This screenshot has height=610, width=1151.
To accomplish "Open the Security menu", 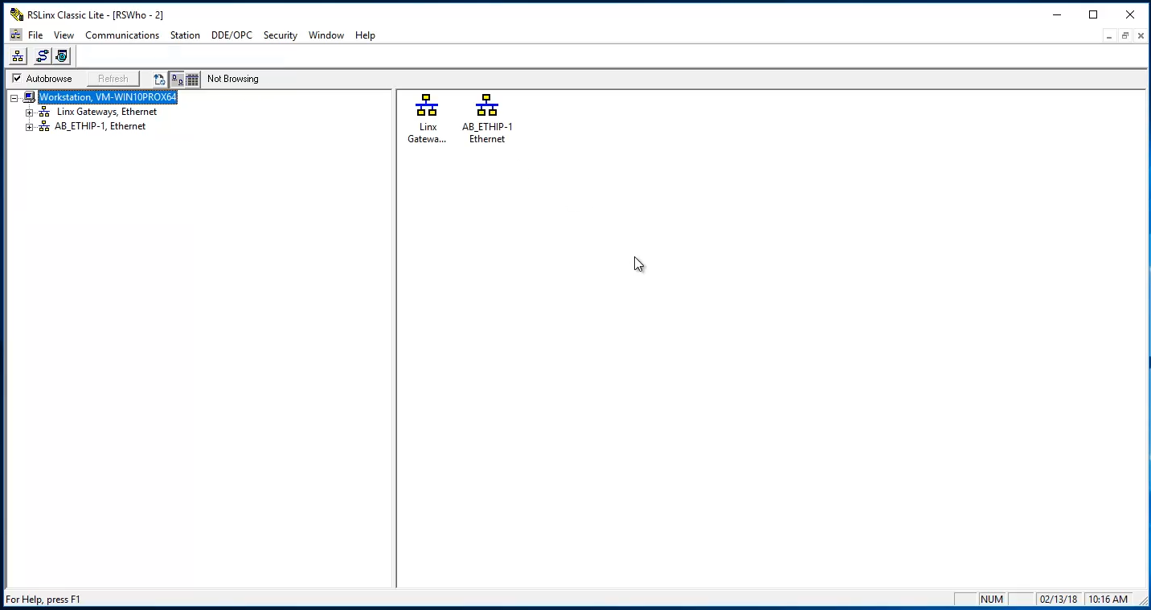I will 281,35.
